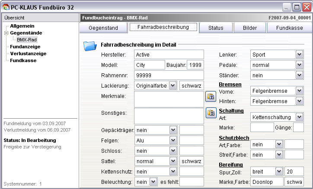Screen dimensions: 313x189
Task: Switch to the Gegenstand tab
Action: click(x=103, y=28)
